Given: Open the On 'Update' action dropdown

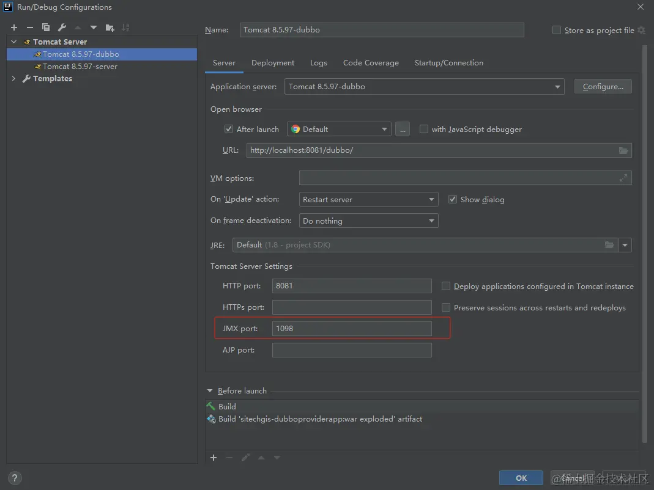Looking at the screenshot, I should coord(368,199).
